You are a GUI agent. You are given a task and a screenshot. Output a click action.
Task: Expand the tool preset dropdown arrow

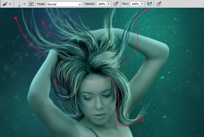[10, 4]
